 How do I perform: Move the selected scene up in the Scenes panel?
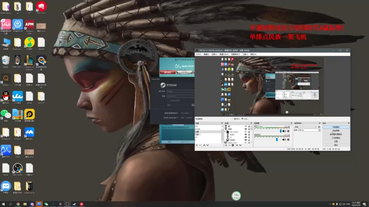click(204, 145)
